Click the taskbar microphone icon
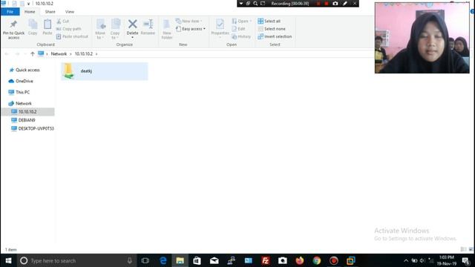Screen dimensions: 475x267 click(130, 260)
